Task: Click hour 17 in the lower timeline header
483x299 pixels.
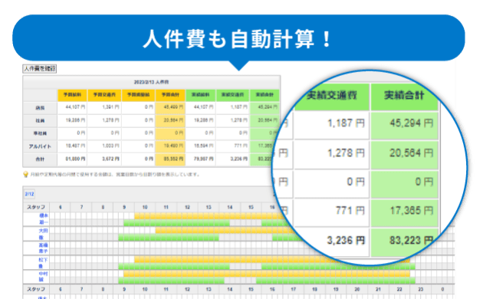Action: pyautogui.click(x=293, y=289)
